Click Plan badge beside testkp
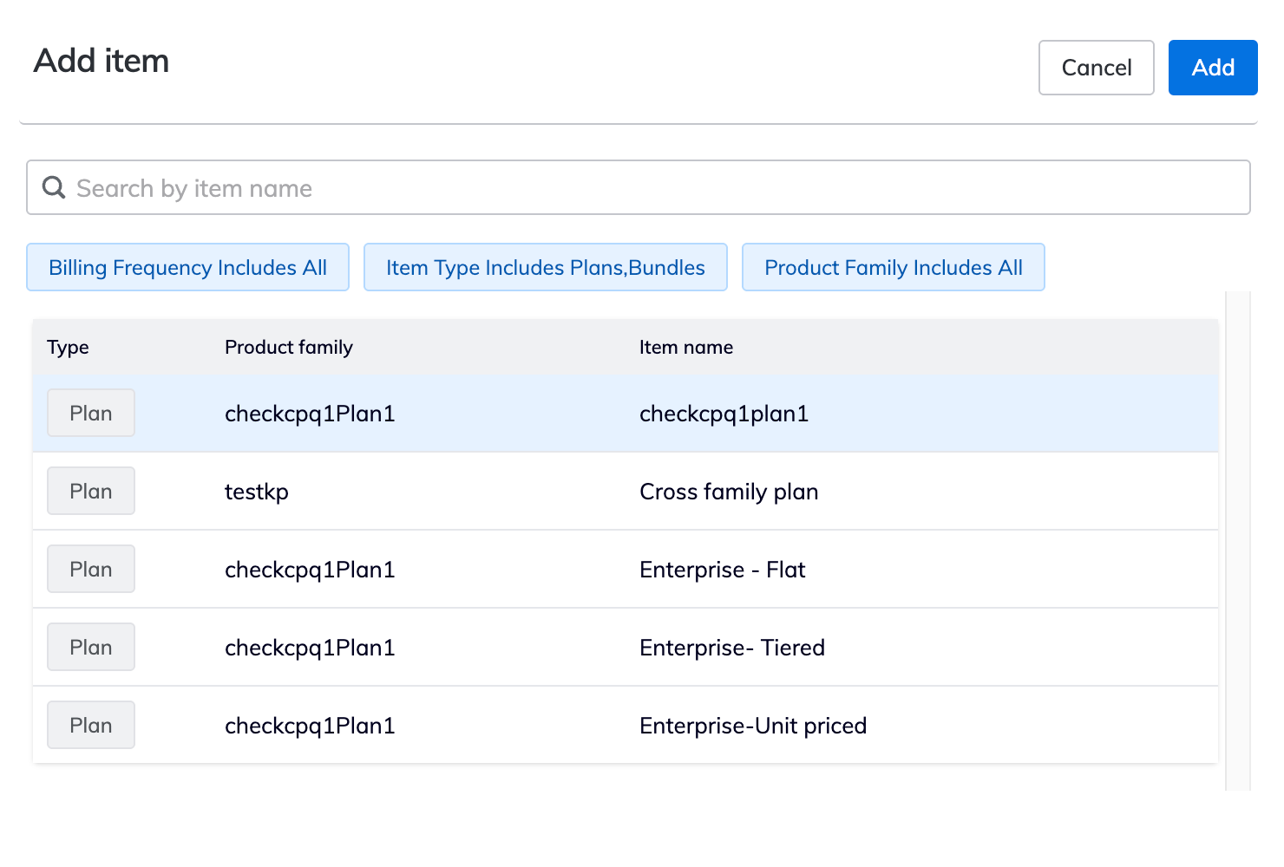This screenshot has height=867, width=1284. coord(91,492)
